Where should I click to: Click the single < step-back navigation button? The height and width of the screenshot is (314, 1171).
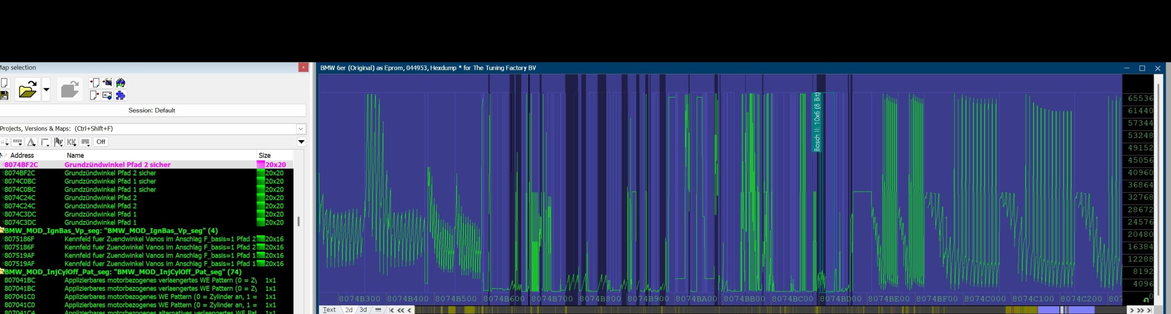click(x=409, y=310)
